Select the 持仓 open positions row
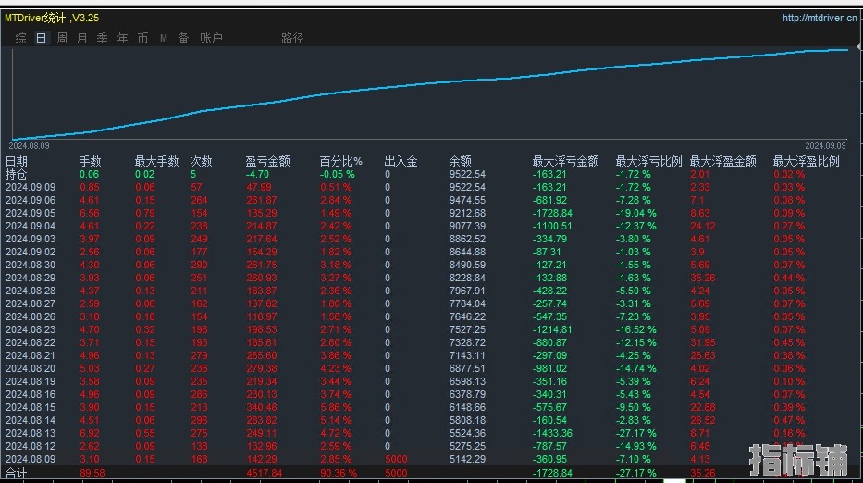863x483 pixels. point(17,174)
